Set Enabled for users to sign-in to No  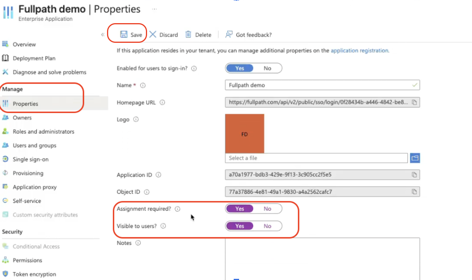(x=268, y=68)
